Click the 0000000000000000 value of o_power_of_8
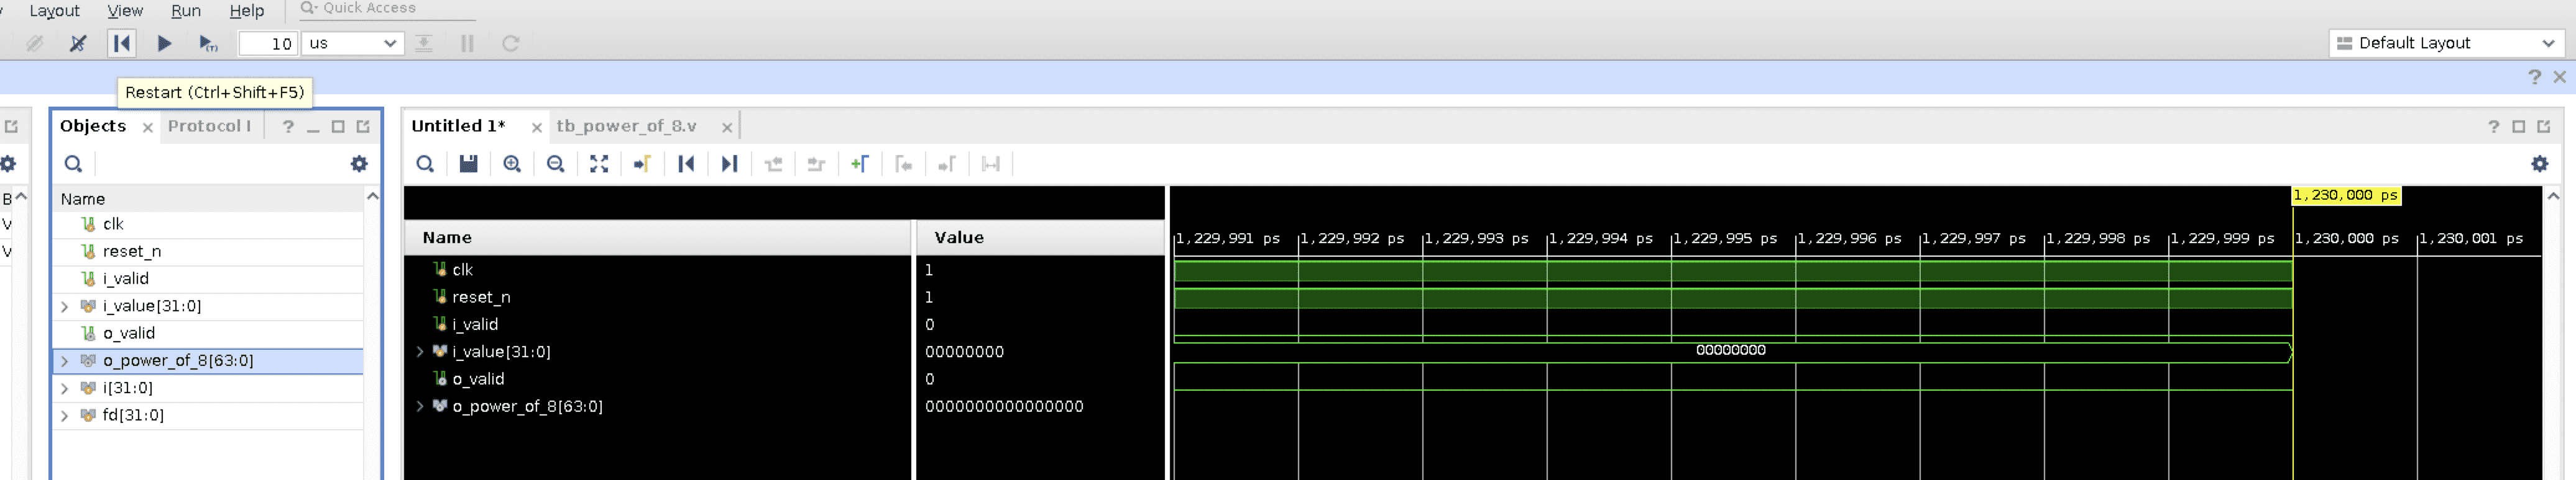 (x=1004, y=406)
